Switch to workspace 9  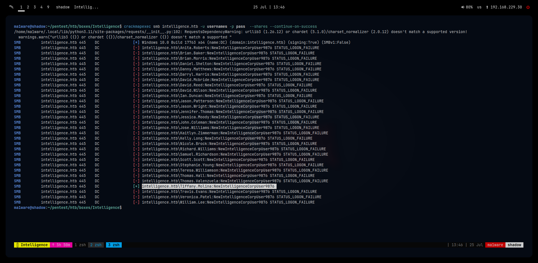(x=48, y=7)
